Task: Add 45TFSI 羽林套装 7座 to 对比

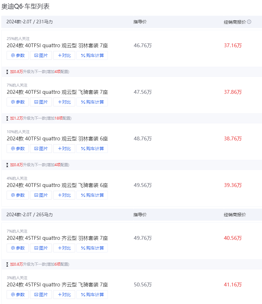Action: tap(64, 248)
